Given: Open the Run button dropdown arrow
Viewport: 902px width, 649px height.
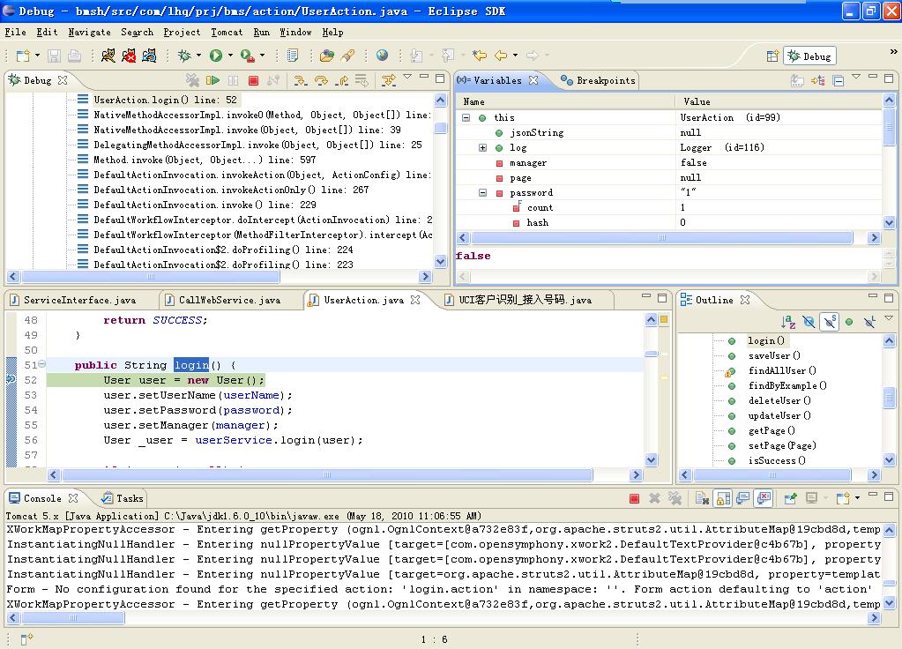Looking at the screenshot, I should pyautogui.click(x=229, y=55).
